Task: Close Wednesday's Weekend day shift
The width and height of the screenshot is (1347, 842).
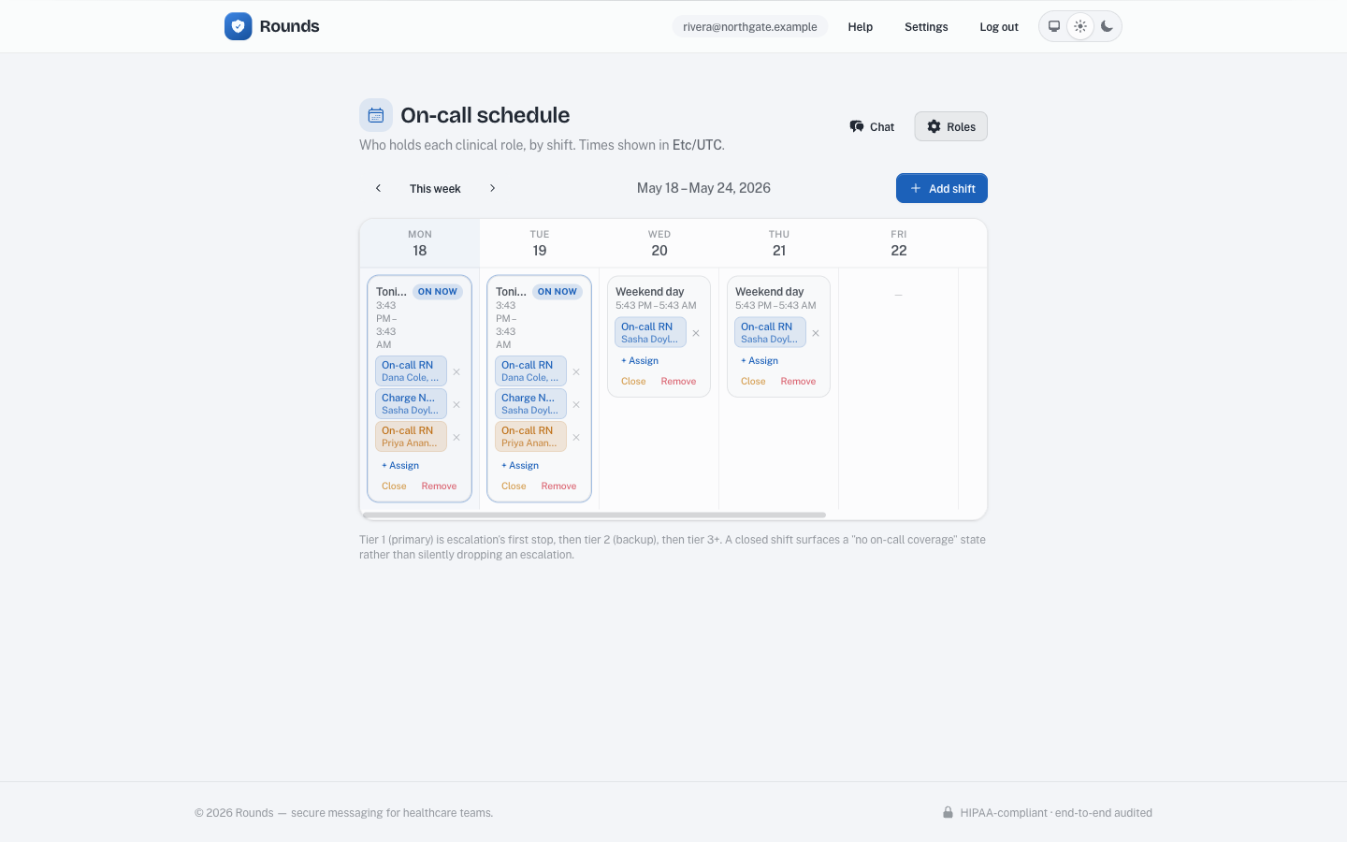Action: click(633, 381)
